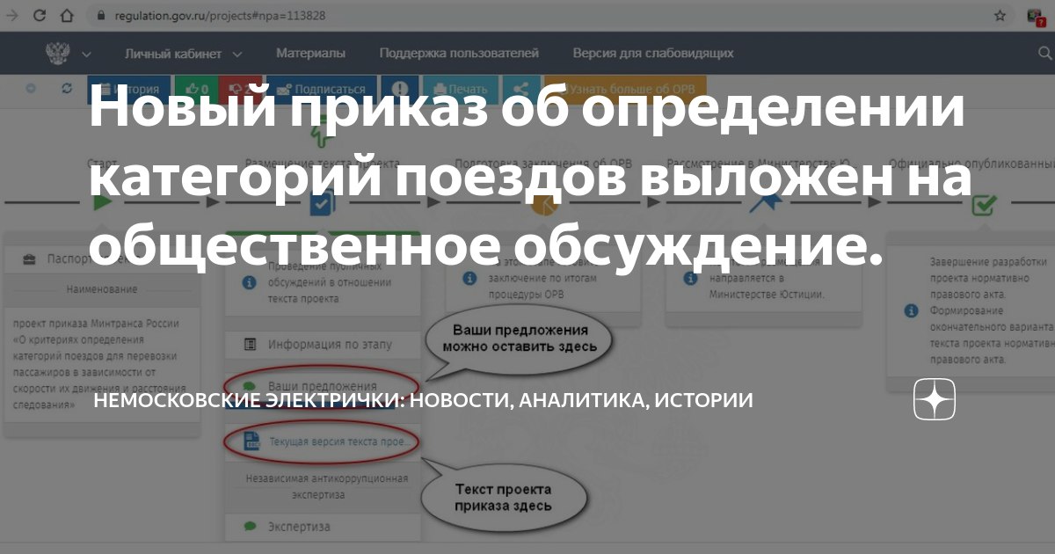Bookmark this page with star icon
Viewport: 1055px width, 554px height.
(x=1000, y=16)
